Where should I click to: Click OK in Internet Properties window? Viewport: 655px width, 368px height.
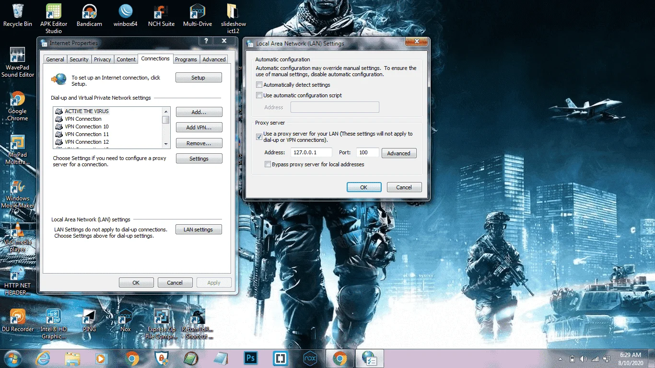tap(136, 283)
